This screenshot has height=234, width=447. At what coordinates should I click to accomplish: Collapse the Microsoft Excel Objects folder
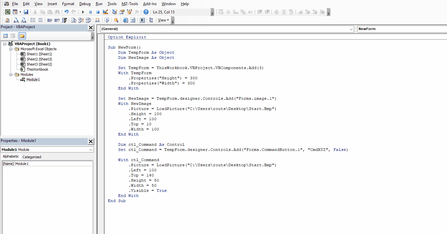[x=11, y=49]
